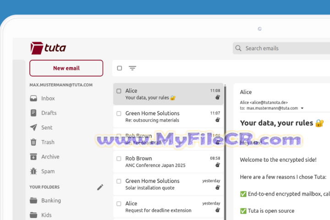Open 'Solar installation quote' email

click(168, 184)
